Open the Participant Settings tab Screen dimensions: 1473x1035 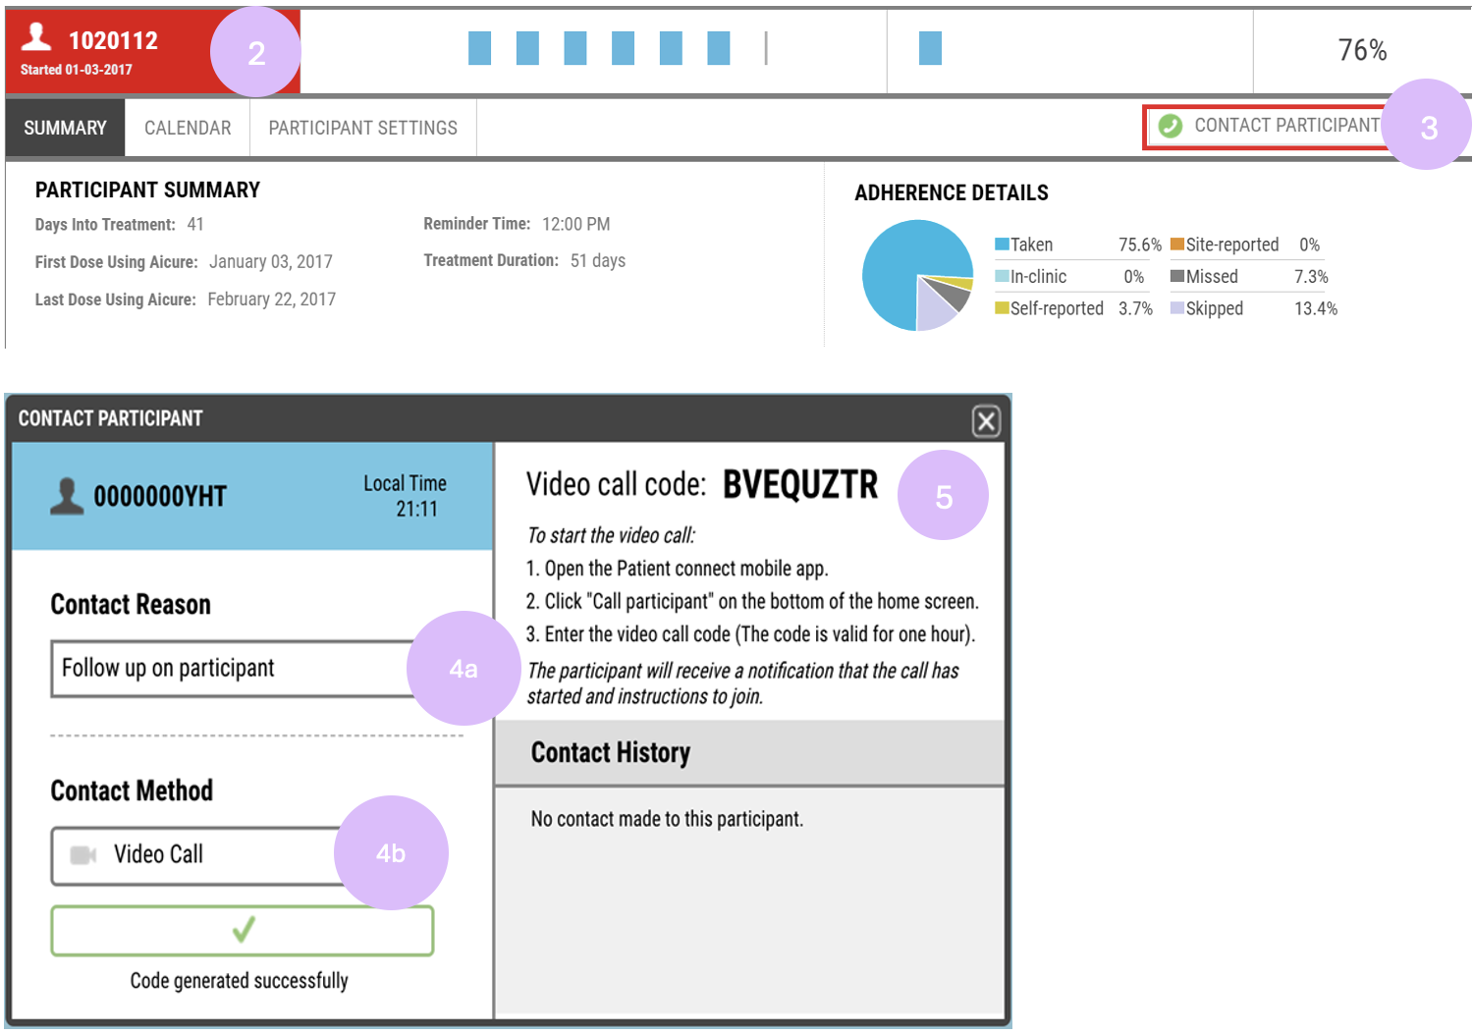[362, 128]
